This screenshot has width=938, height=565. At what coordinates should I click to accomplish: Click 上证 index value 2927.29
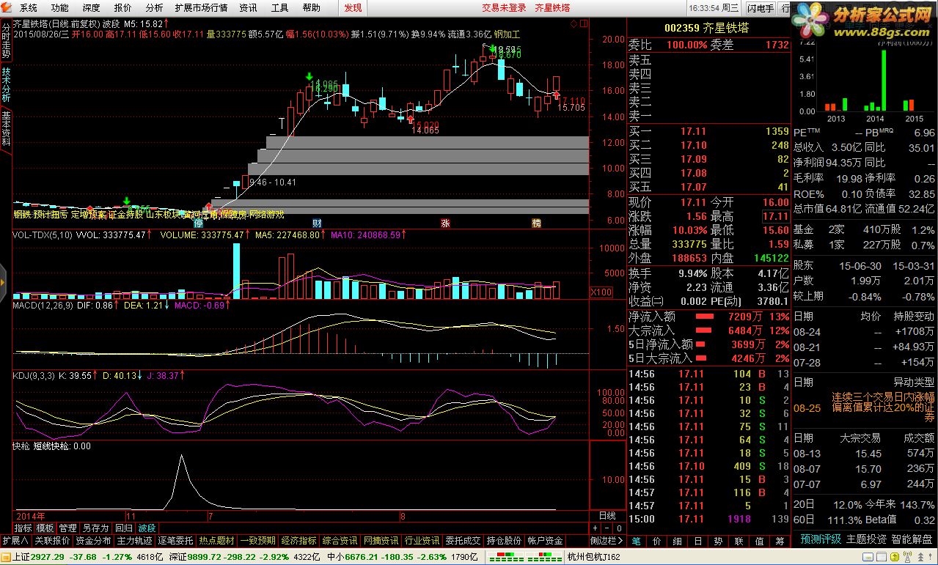[48, 558]
